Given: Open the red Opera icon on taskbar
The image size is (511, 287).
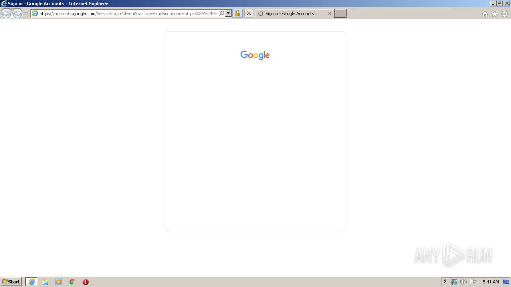Looking at the screenshot, I should point(85,282).
